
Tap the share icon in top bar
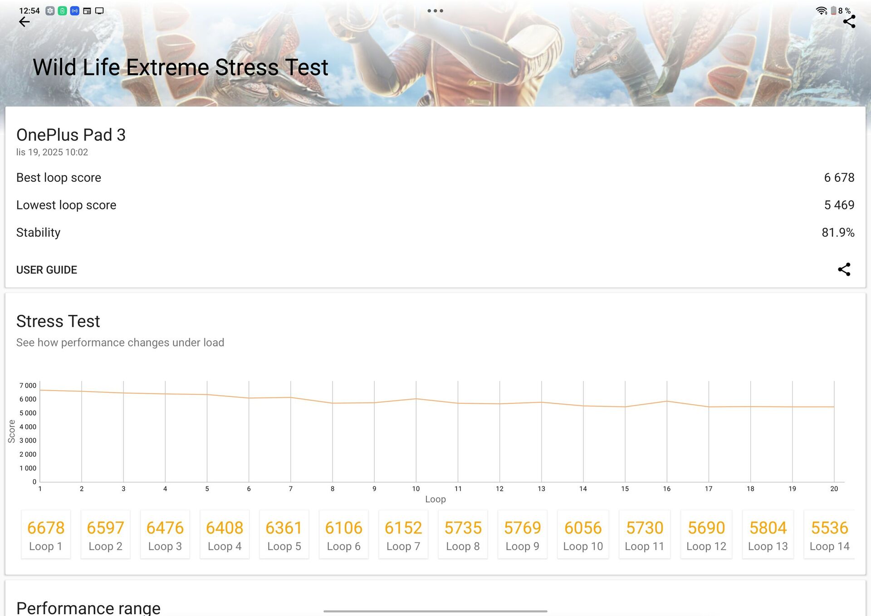[849, 22]
